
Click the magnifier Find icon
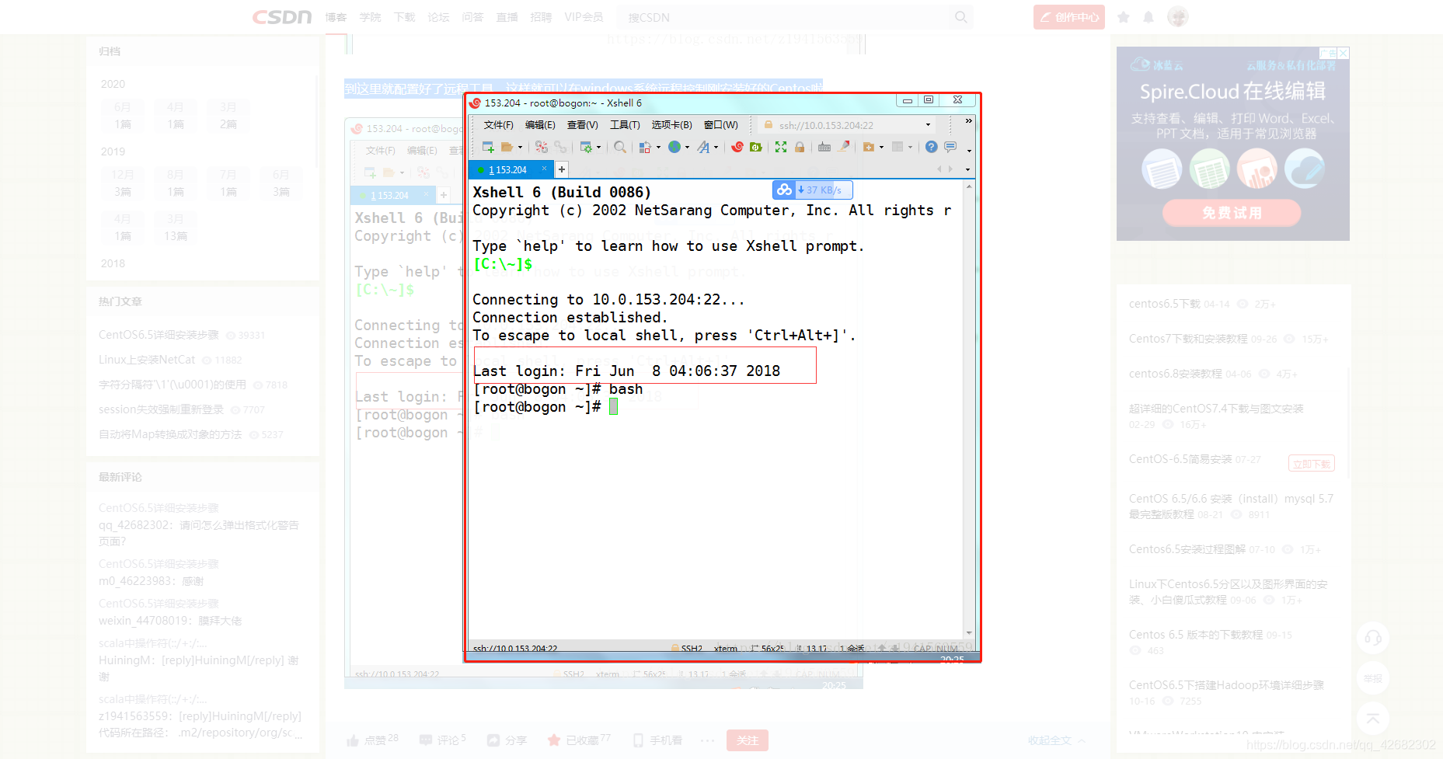[620, 147]
